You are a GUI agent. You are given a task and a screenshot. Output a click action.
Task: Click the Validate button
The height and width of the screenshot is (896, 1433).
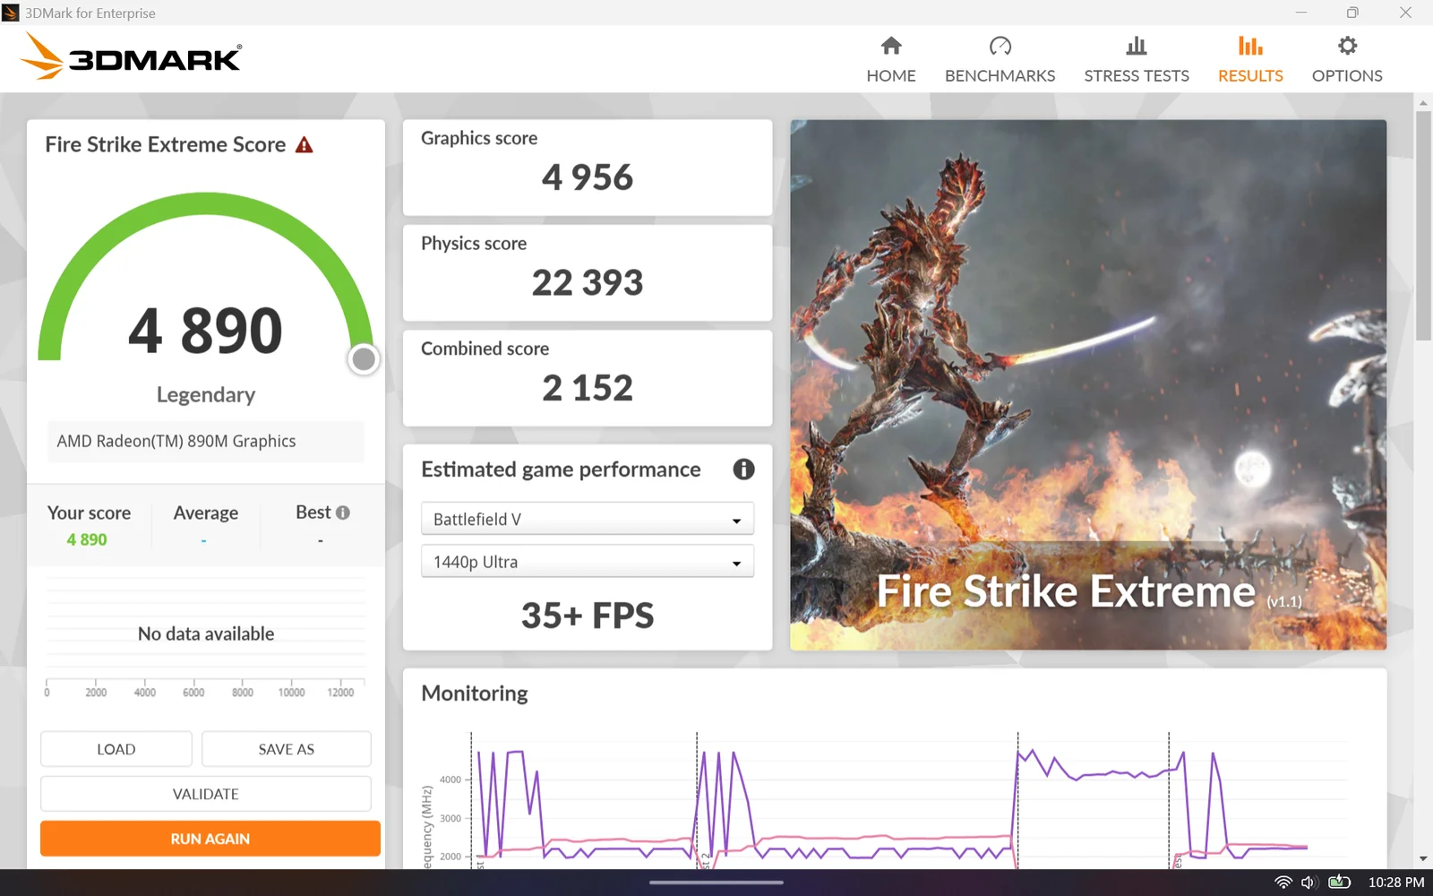click(x=205, y=794)
